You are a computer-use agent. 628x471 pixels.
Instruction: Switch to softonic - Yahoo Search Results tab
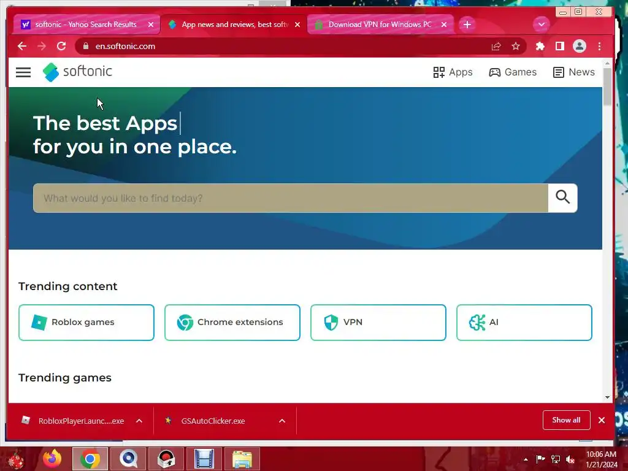tap(86, 25)
